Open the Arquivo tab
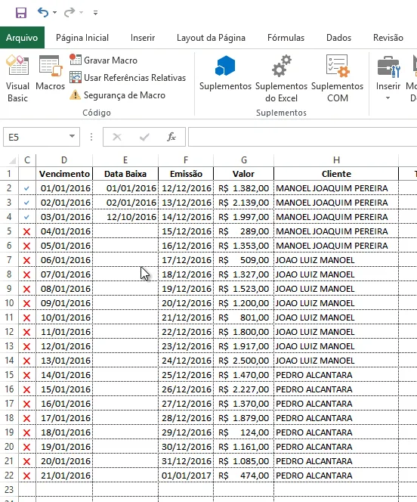The height and width of the screenshot is (502, 417). 22,38
